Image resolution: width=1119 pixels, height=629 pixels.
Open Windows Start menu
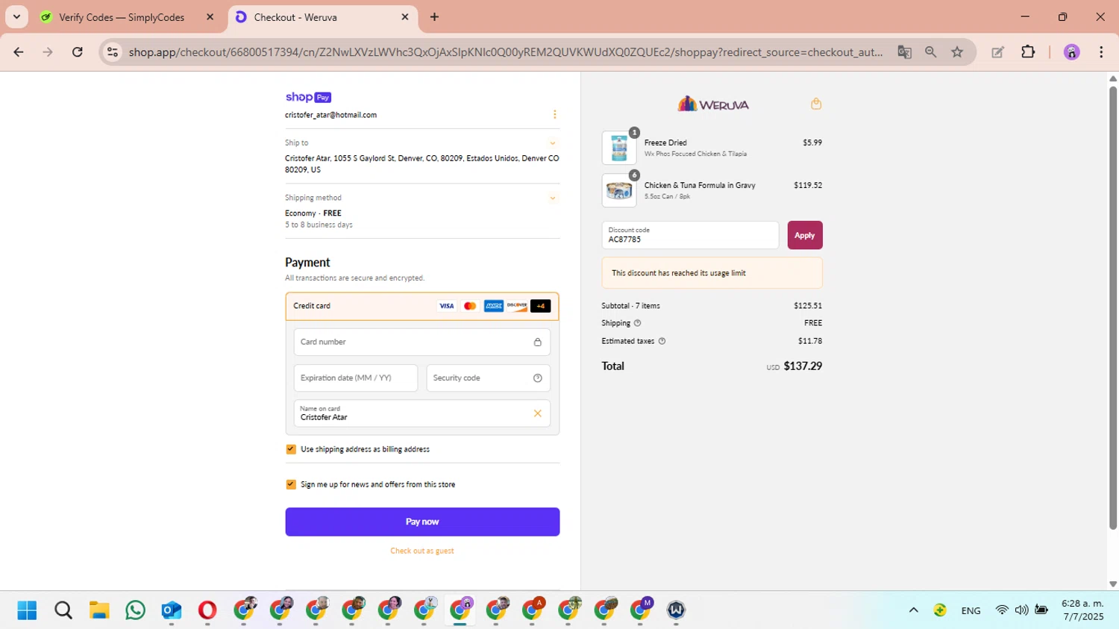click(x=27, y=610)
